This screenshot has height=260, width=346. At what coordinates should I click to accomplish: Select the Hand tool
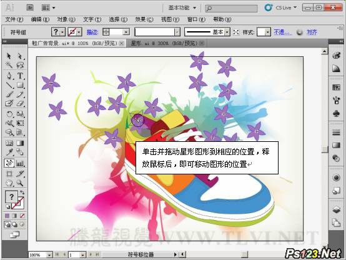point(9,183)
